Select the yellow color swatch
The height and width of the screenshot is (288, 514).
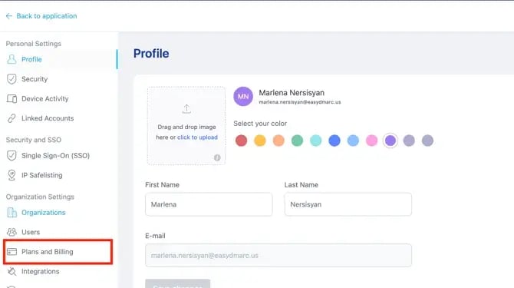(x=260, y=141)
